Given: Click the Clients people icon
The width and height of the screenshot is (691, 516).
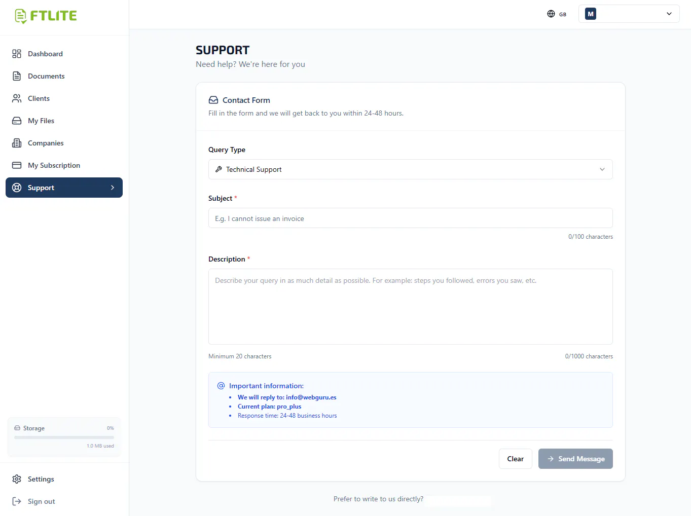Looking at the screenshot, I should click(17, 98).
